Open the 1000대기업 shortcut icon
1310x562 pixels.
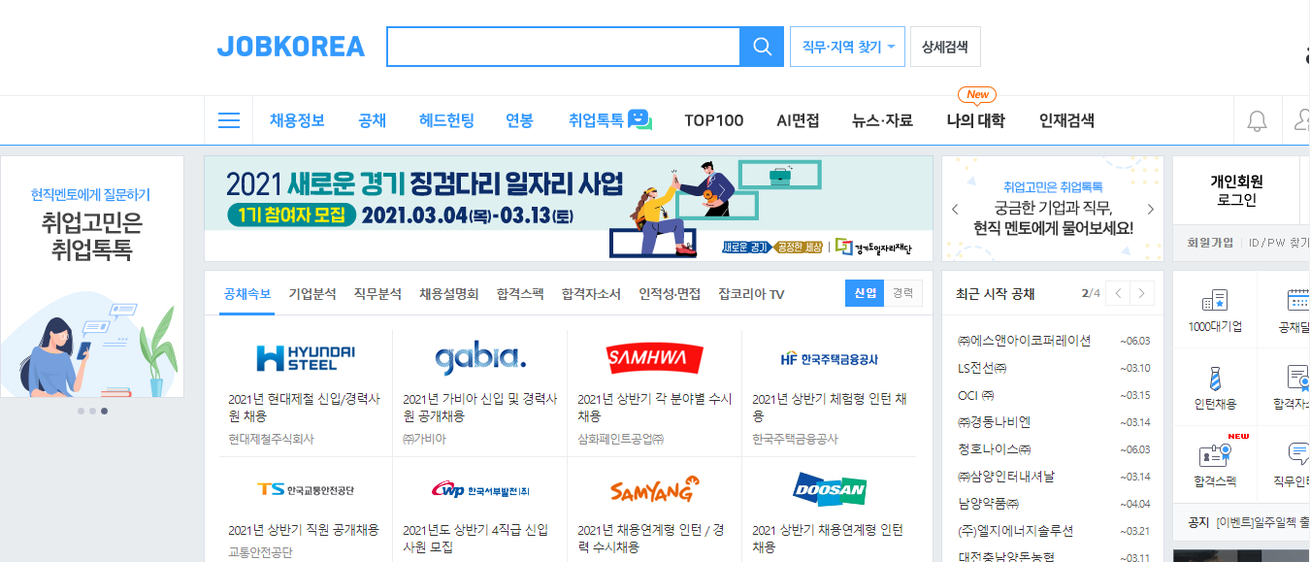[1215, 300]
